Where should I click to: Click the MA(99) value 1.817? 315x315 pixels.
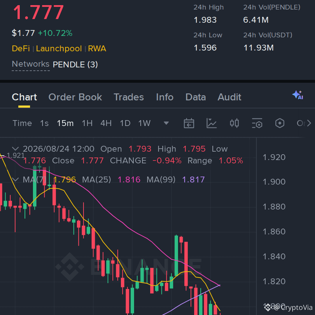[193, 180]
